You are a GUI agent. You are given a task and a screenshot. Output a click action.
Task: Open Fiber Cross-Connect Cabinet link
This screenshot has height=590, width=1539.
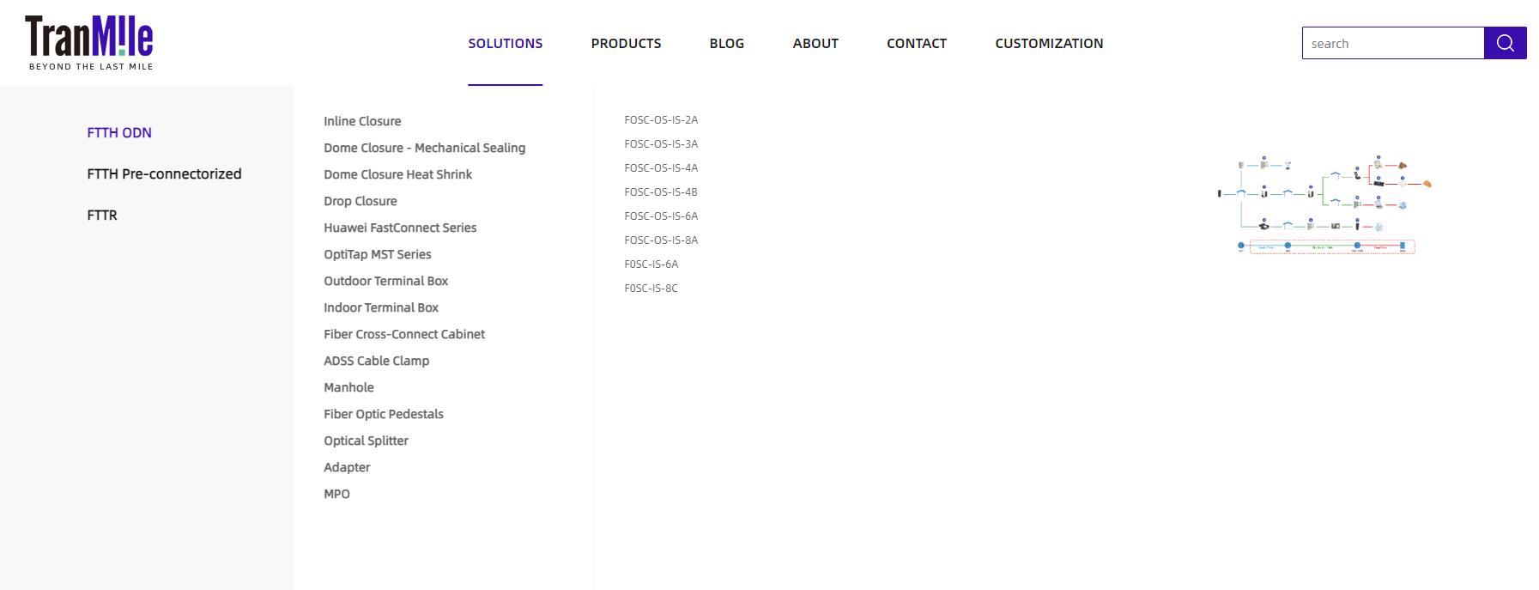pyautogui.click(x=404, y=334)
